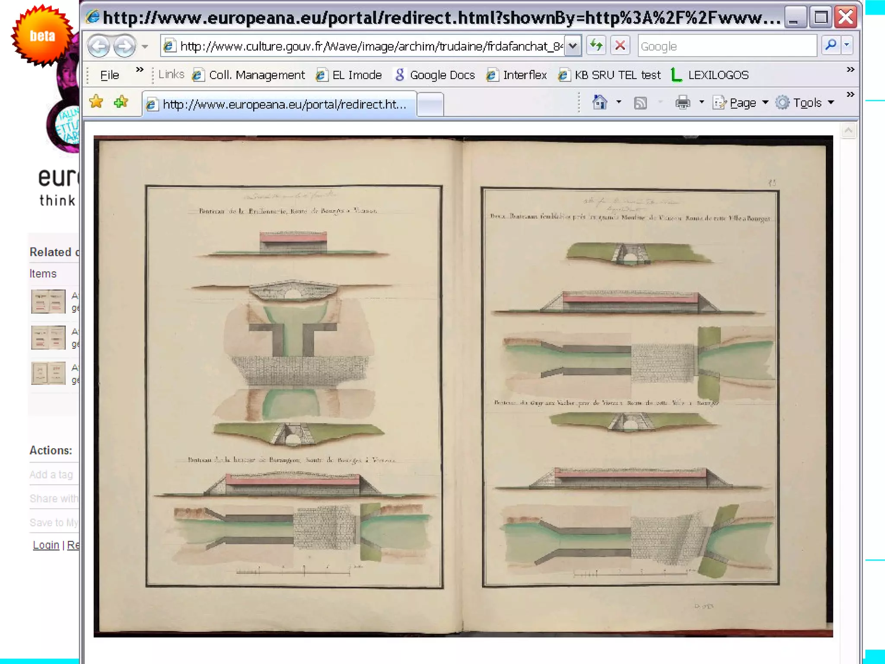Click the Favorites star icon
The width and height of the screenshot is (885, 664).
[x=96, y=102]
